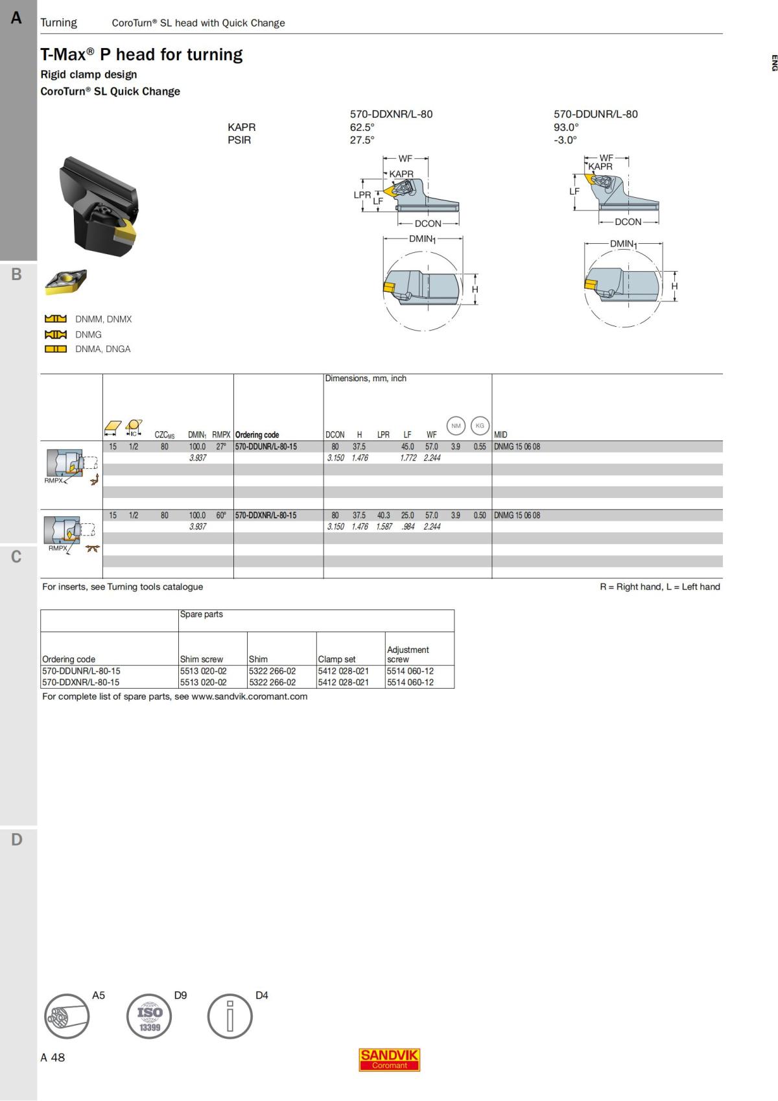The width and height of the screenshot is (778, 1101).
Task: Click the KAPR 62.5° value
Action: click(x=362, y=127)
